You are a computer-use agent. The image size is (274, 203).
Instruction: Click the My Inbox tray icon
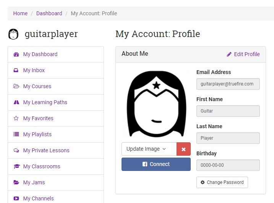pos(16,71)
